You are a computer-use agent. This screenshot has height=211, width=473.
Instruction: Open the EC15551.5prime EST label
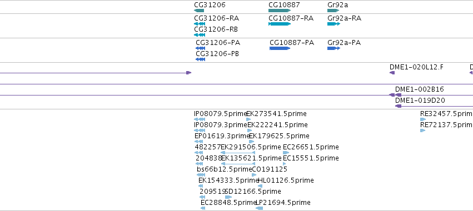point(311,158)
